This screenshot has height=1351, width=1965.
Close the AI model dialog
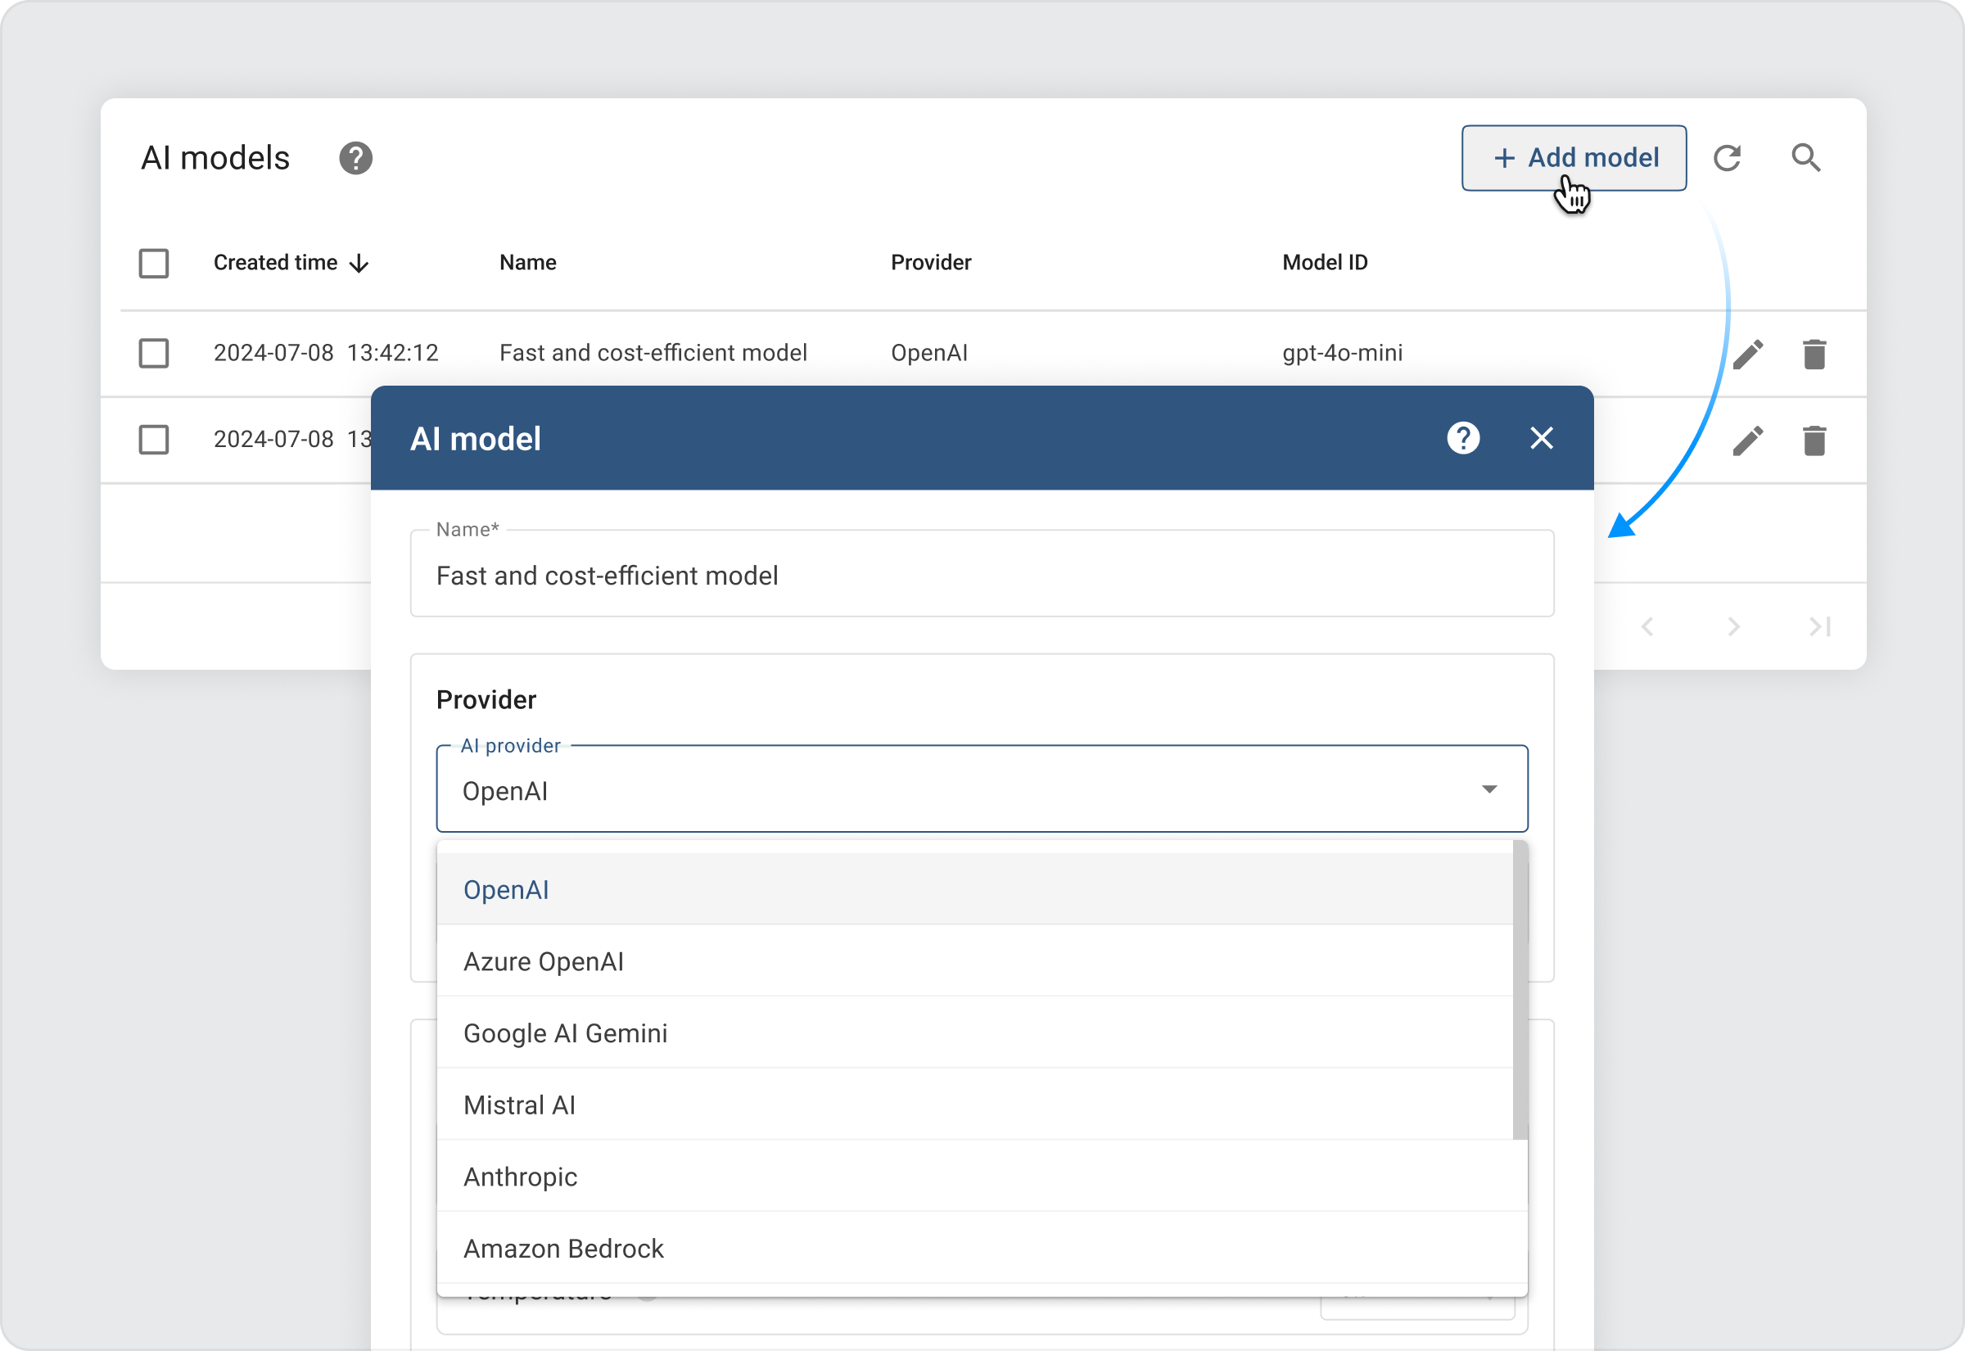coord(1541,439)
